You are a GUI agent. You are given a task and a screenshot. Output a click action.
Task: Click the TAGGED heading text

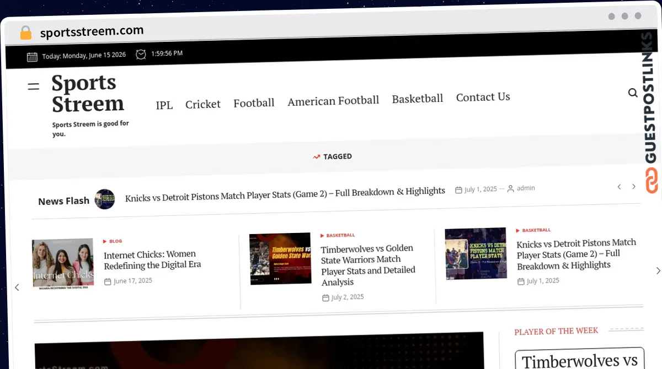coord(338,156)
